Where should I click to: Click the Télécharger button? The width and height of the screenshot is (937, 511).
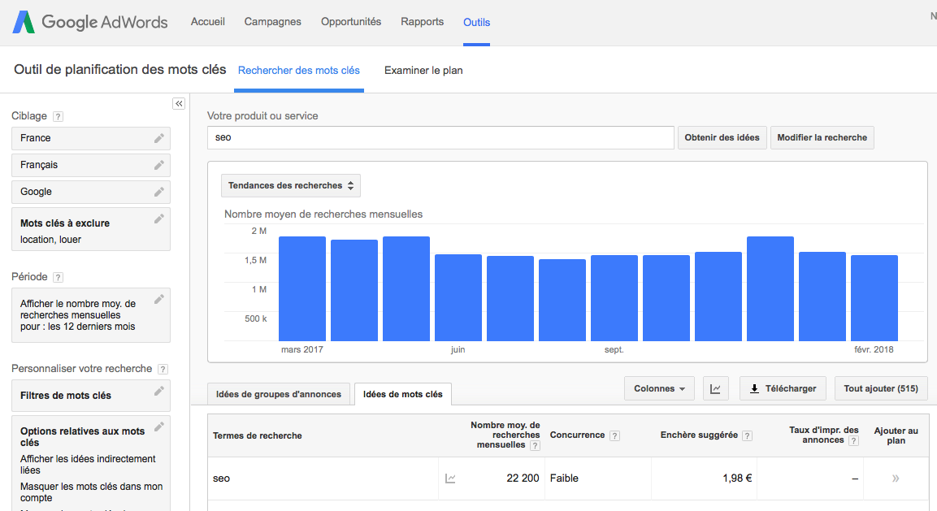783,388
